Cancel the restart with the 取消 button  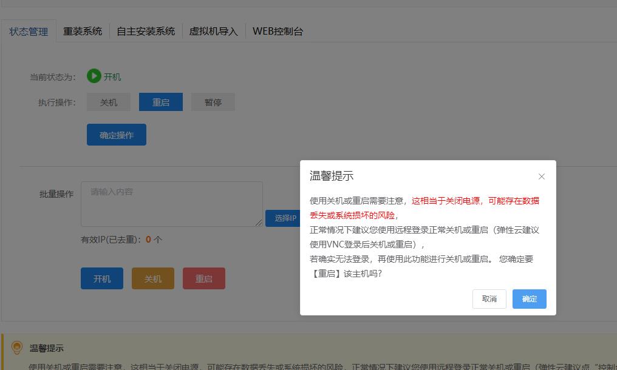pyautogui.click(x=489, y=299)
